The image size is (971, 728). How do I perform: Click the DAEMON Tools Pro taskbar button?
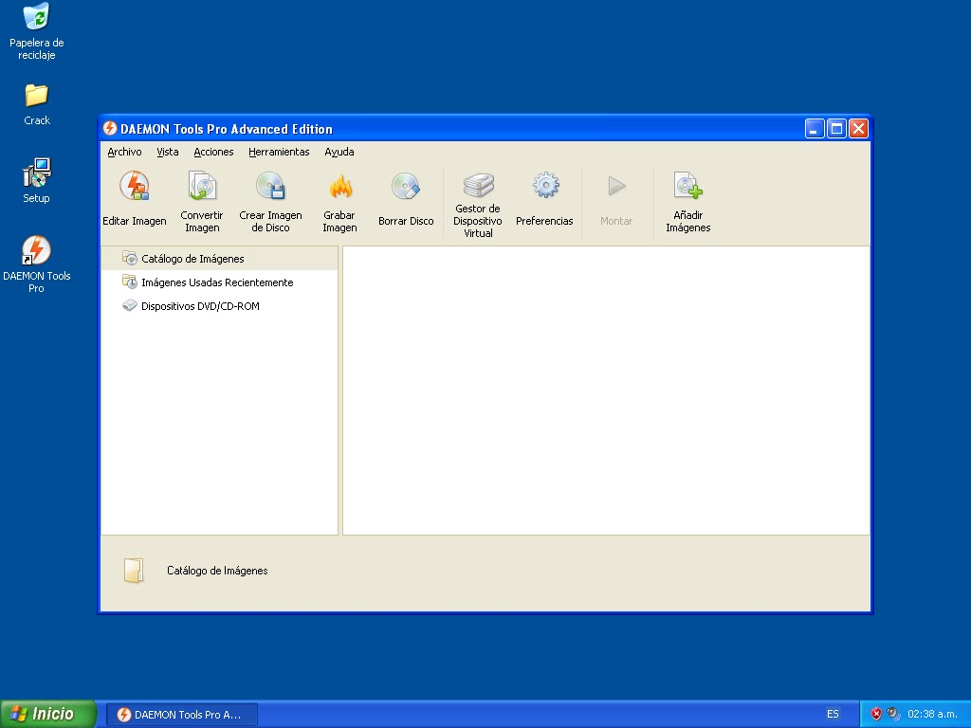point(182,715)
